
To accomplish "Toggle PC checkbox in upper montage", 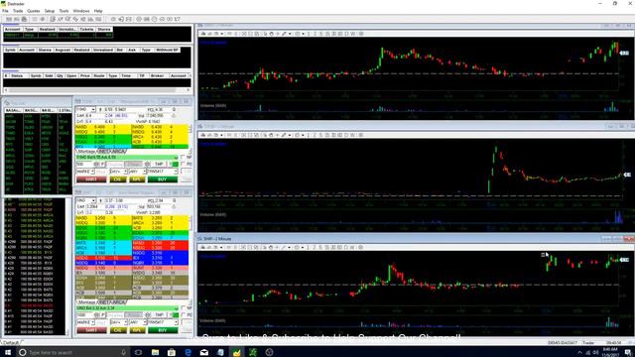I will tap(183, 164).
